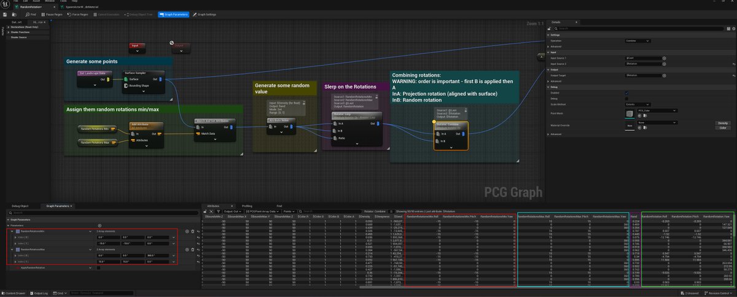Switch to the Find tab near Attributes
The width and height of the screenshot is (737, 297).
[279, 206]
